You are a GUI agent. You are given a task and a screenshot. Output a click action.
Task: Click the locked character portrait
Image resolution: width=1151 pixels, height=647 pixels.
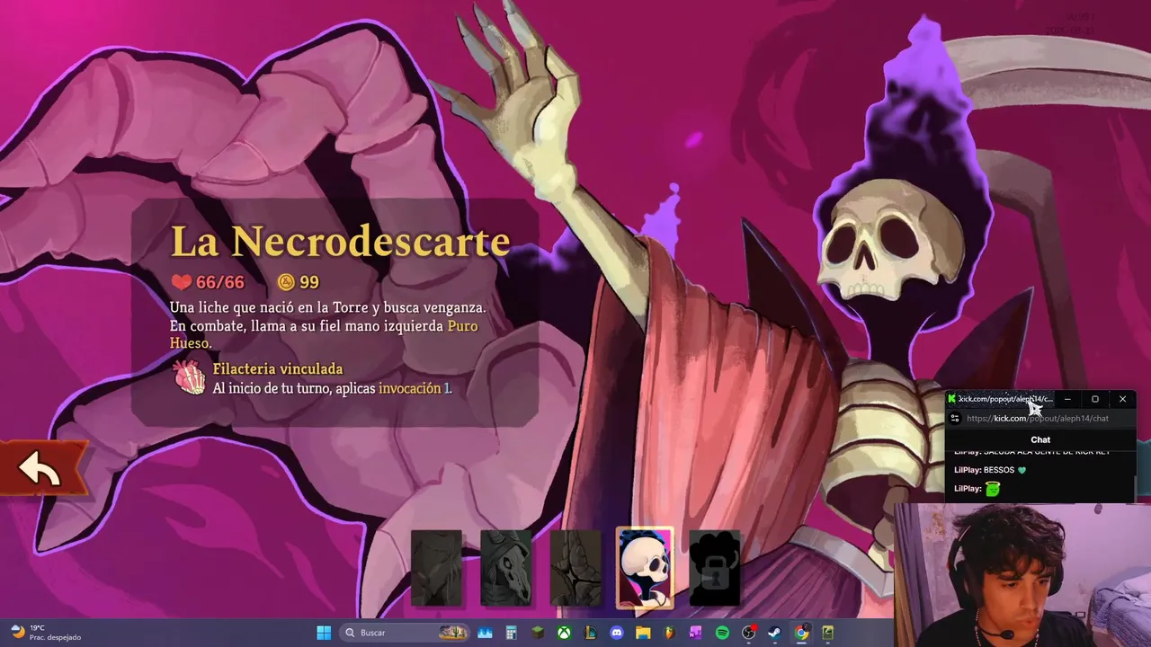pos(715,568)
